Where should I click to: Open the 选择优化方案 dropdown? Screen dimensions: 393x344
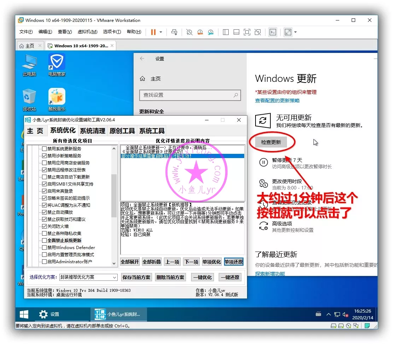88,277
